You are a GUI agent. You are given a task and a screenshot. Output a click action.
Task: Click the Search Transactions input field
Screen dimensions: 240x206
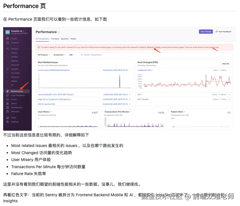click(156, 55)
